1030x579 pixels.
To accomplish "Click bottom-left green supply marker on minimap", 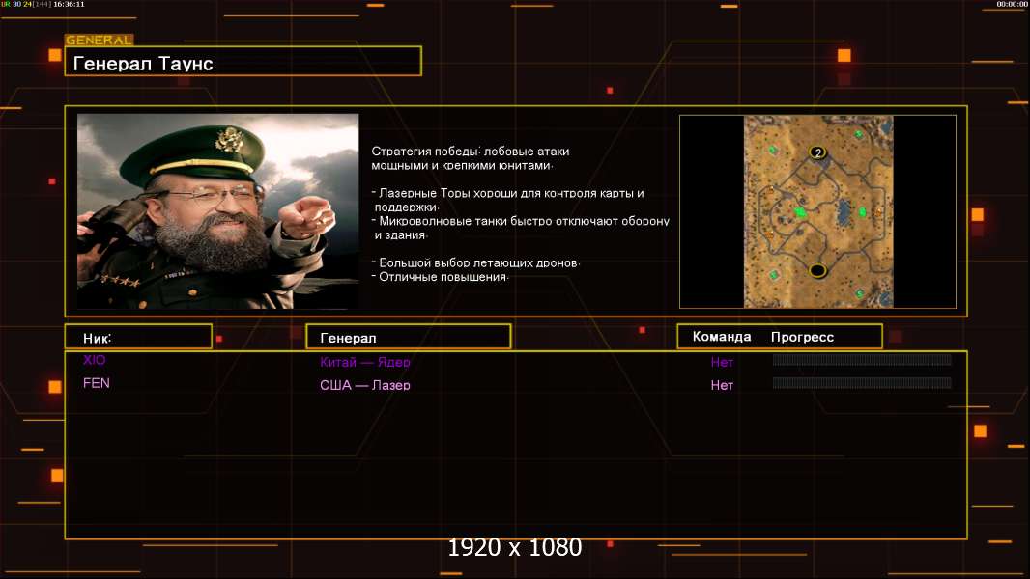I will click(x=773, y=275).
